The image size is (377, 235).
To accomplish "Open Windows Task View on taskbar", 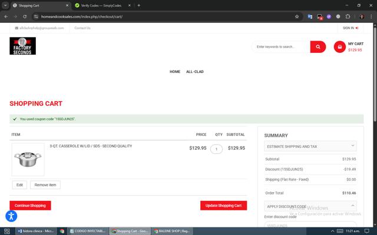I will (x=7, y=231).
